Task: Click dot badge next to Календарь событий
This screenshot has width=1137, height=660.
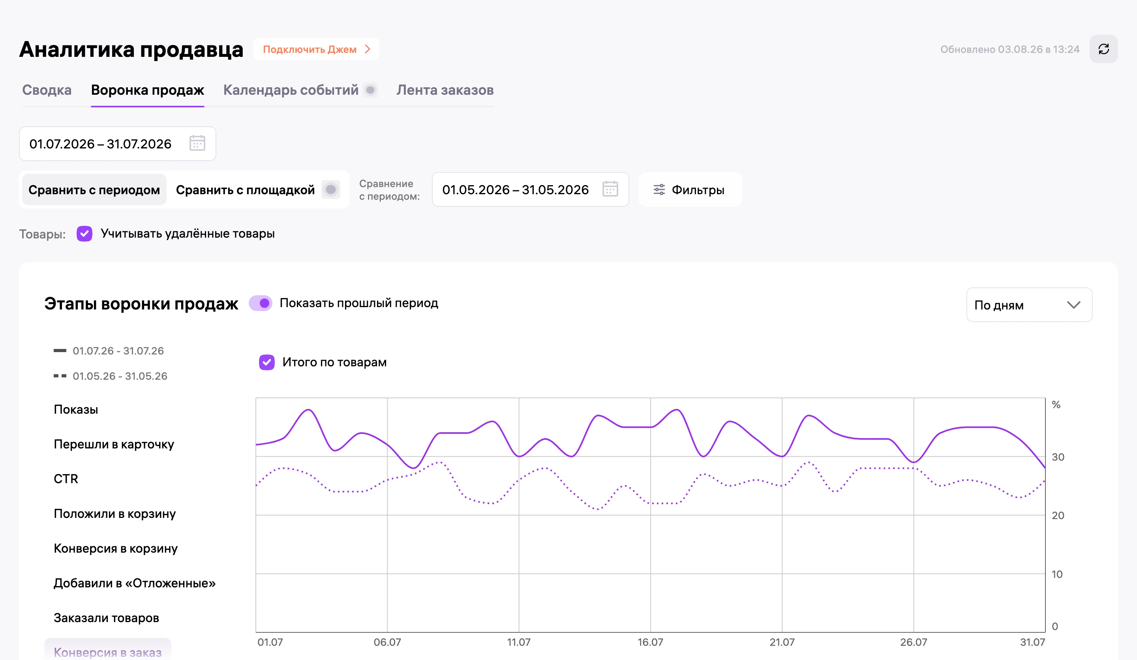Action: [370, 90]
